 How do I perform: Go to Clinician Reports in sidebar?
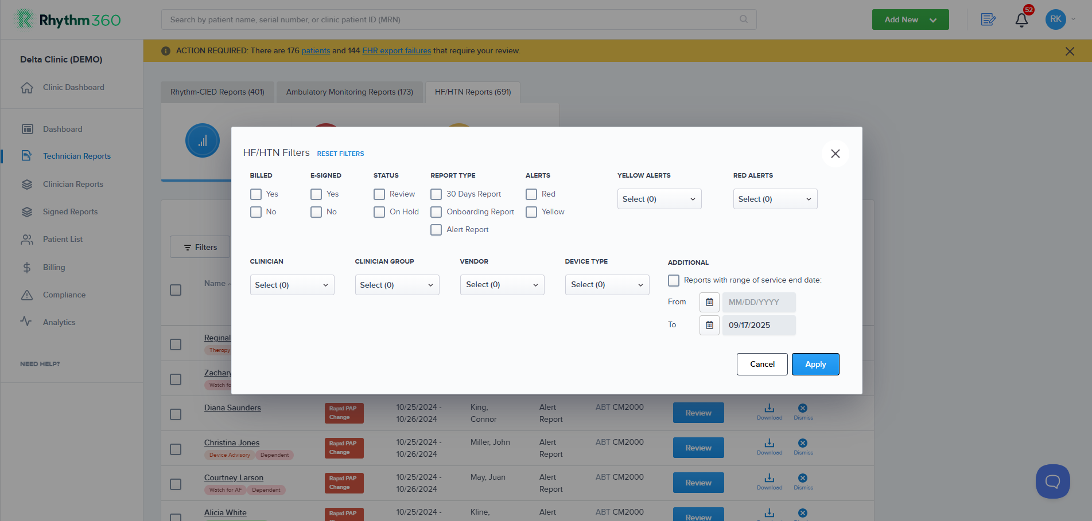click(73, 184)
